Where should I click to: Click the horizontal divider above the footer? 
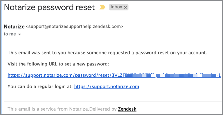pyautogui.click(x=112, y=101)
